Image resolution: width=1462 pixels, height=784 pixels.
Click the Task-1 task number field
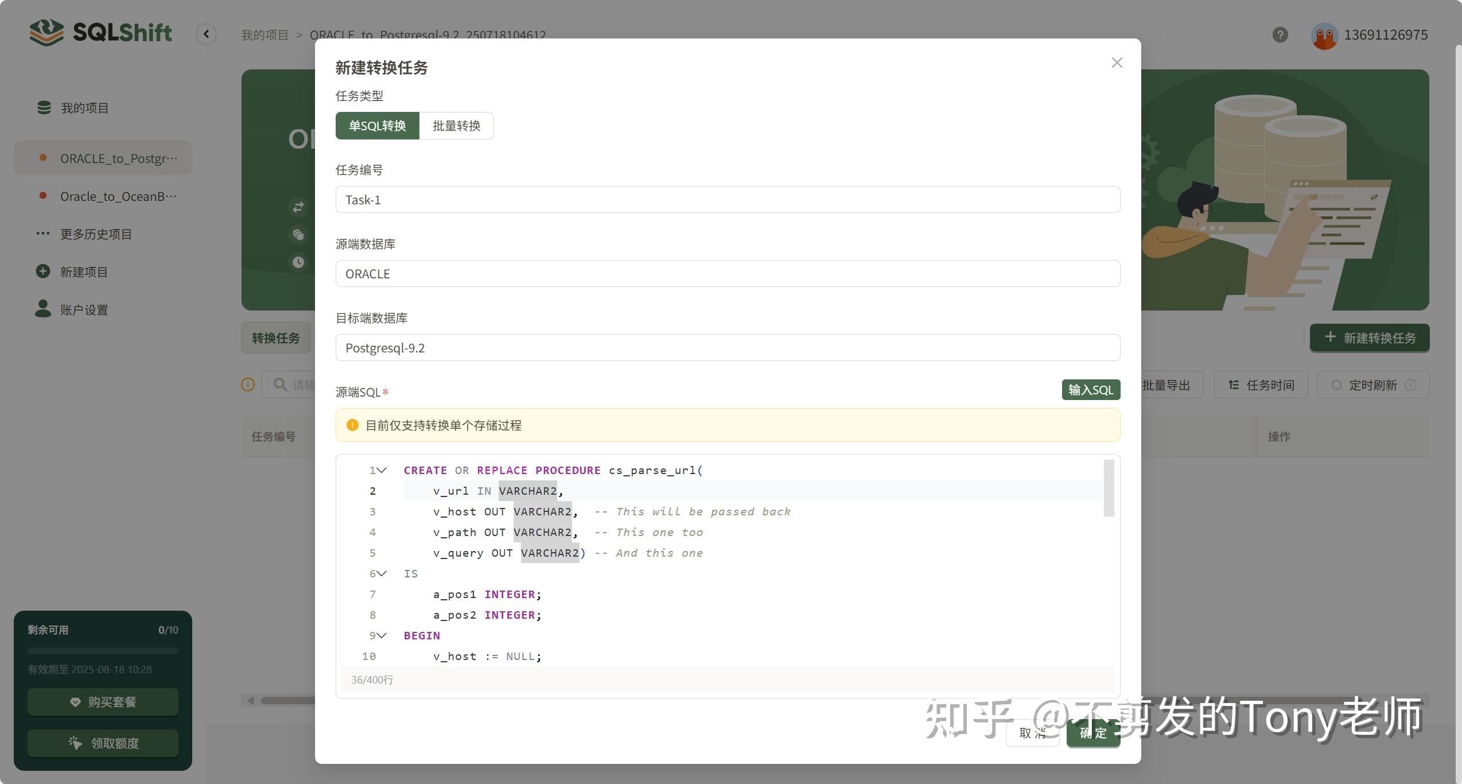(x=727, y=199)
